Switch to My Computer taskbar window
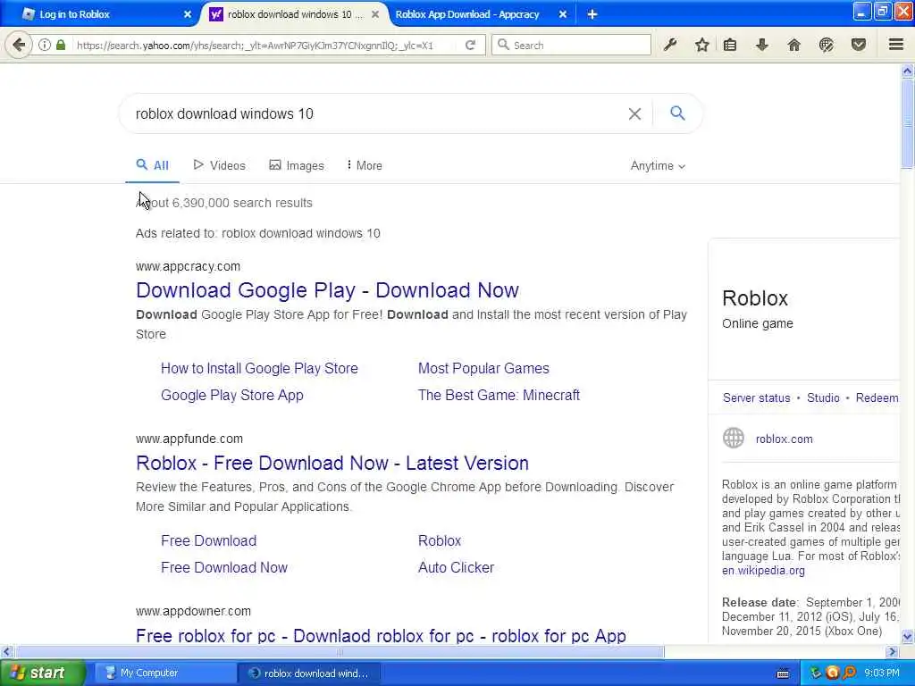 164,673
